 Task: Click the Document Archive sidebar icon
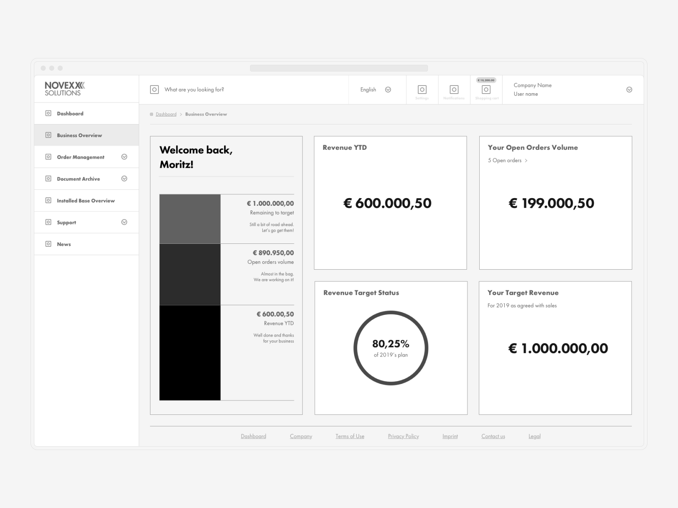48,179
